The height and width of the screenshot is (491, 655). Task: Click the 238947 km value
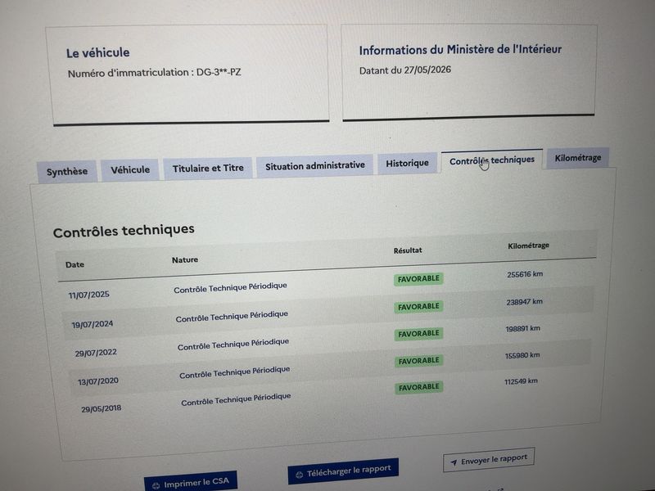524,301
